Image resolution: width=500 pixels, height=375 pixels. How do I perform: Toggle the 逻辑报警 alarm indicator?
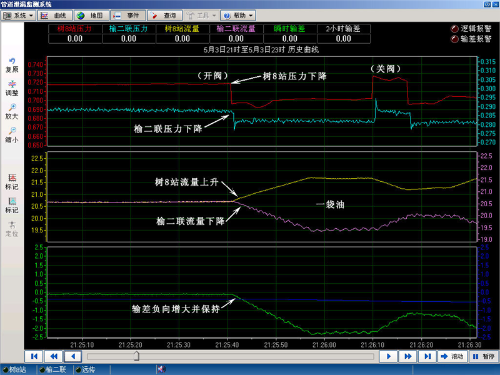pos(454,29)
